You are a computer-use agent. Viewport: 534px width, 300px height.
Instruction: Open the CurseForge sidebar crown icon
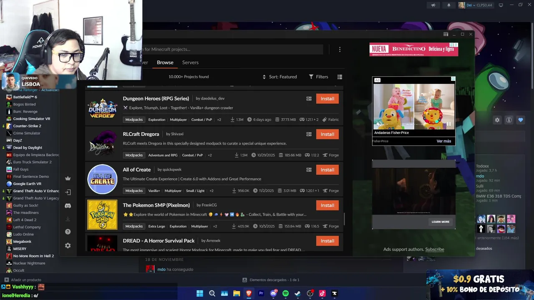coord(68,178)
